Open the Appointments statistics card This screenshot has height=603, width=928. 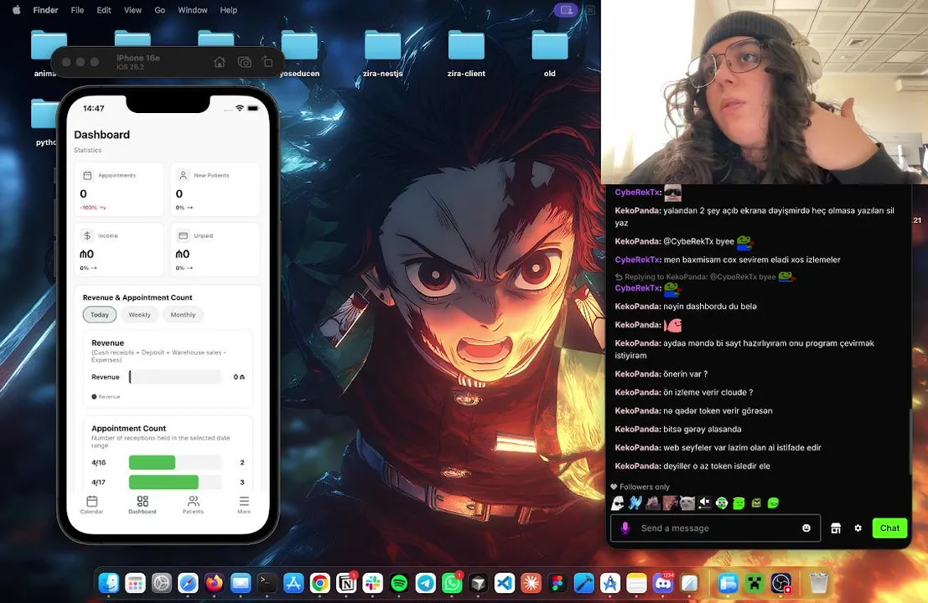point(119,190)
